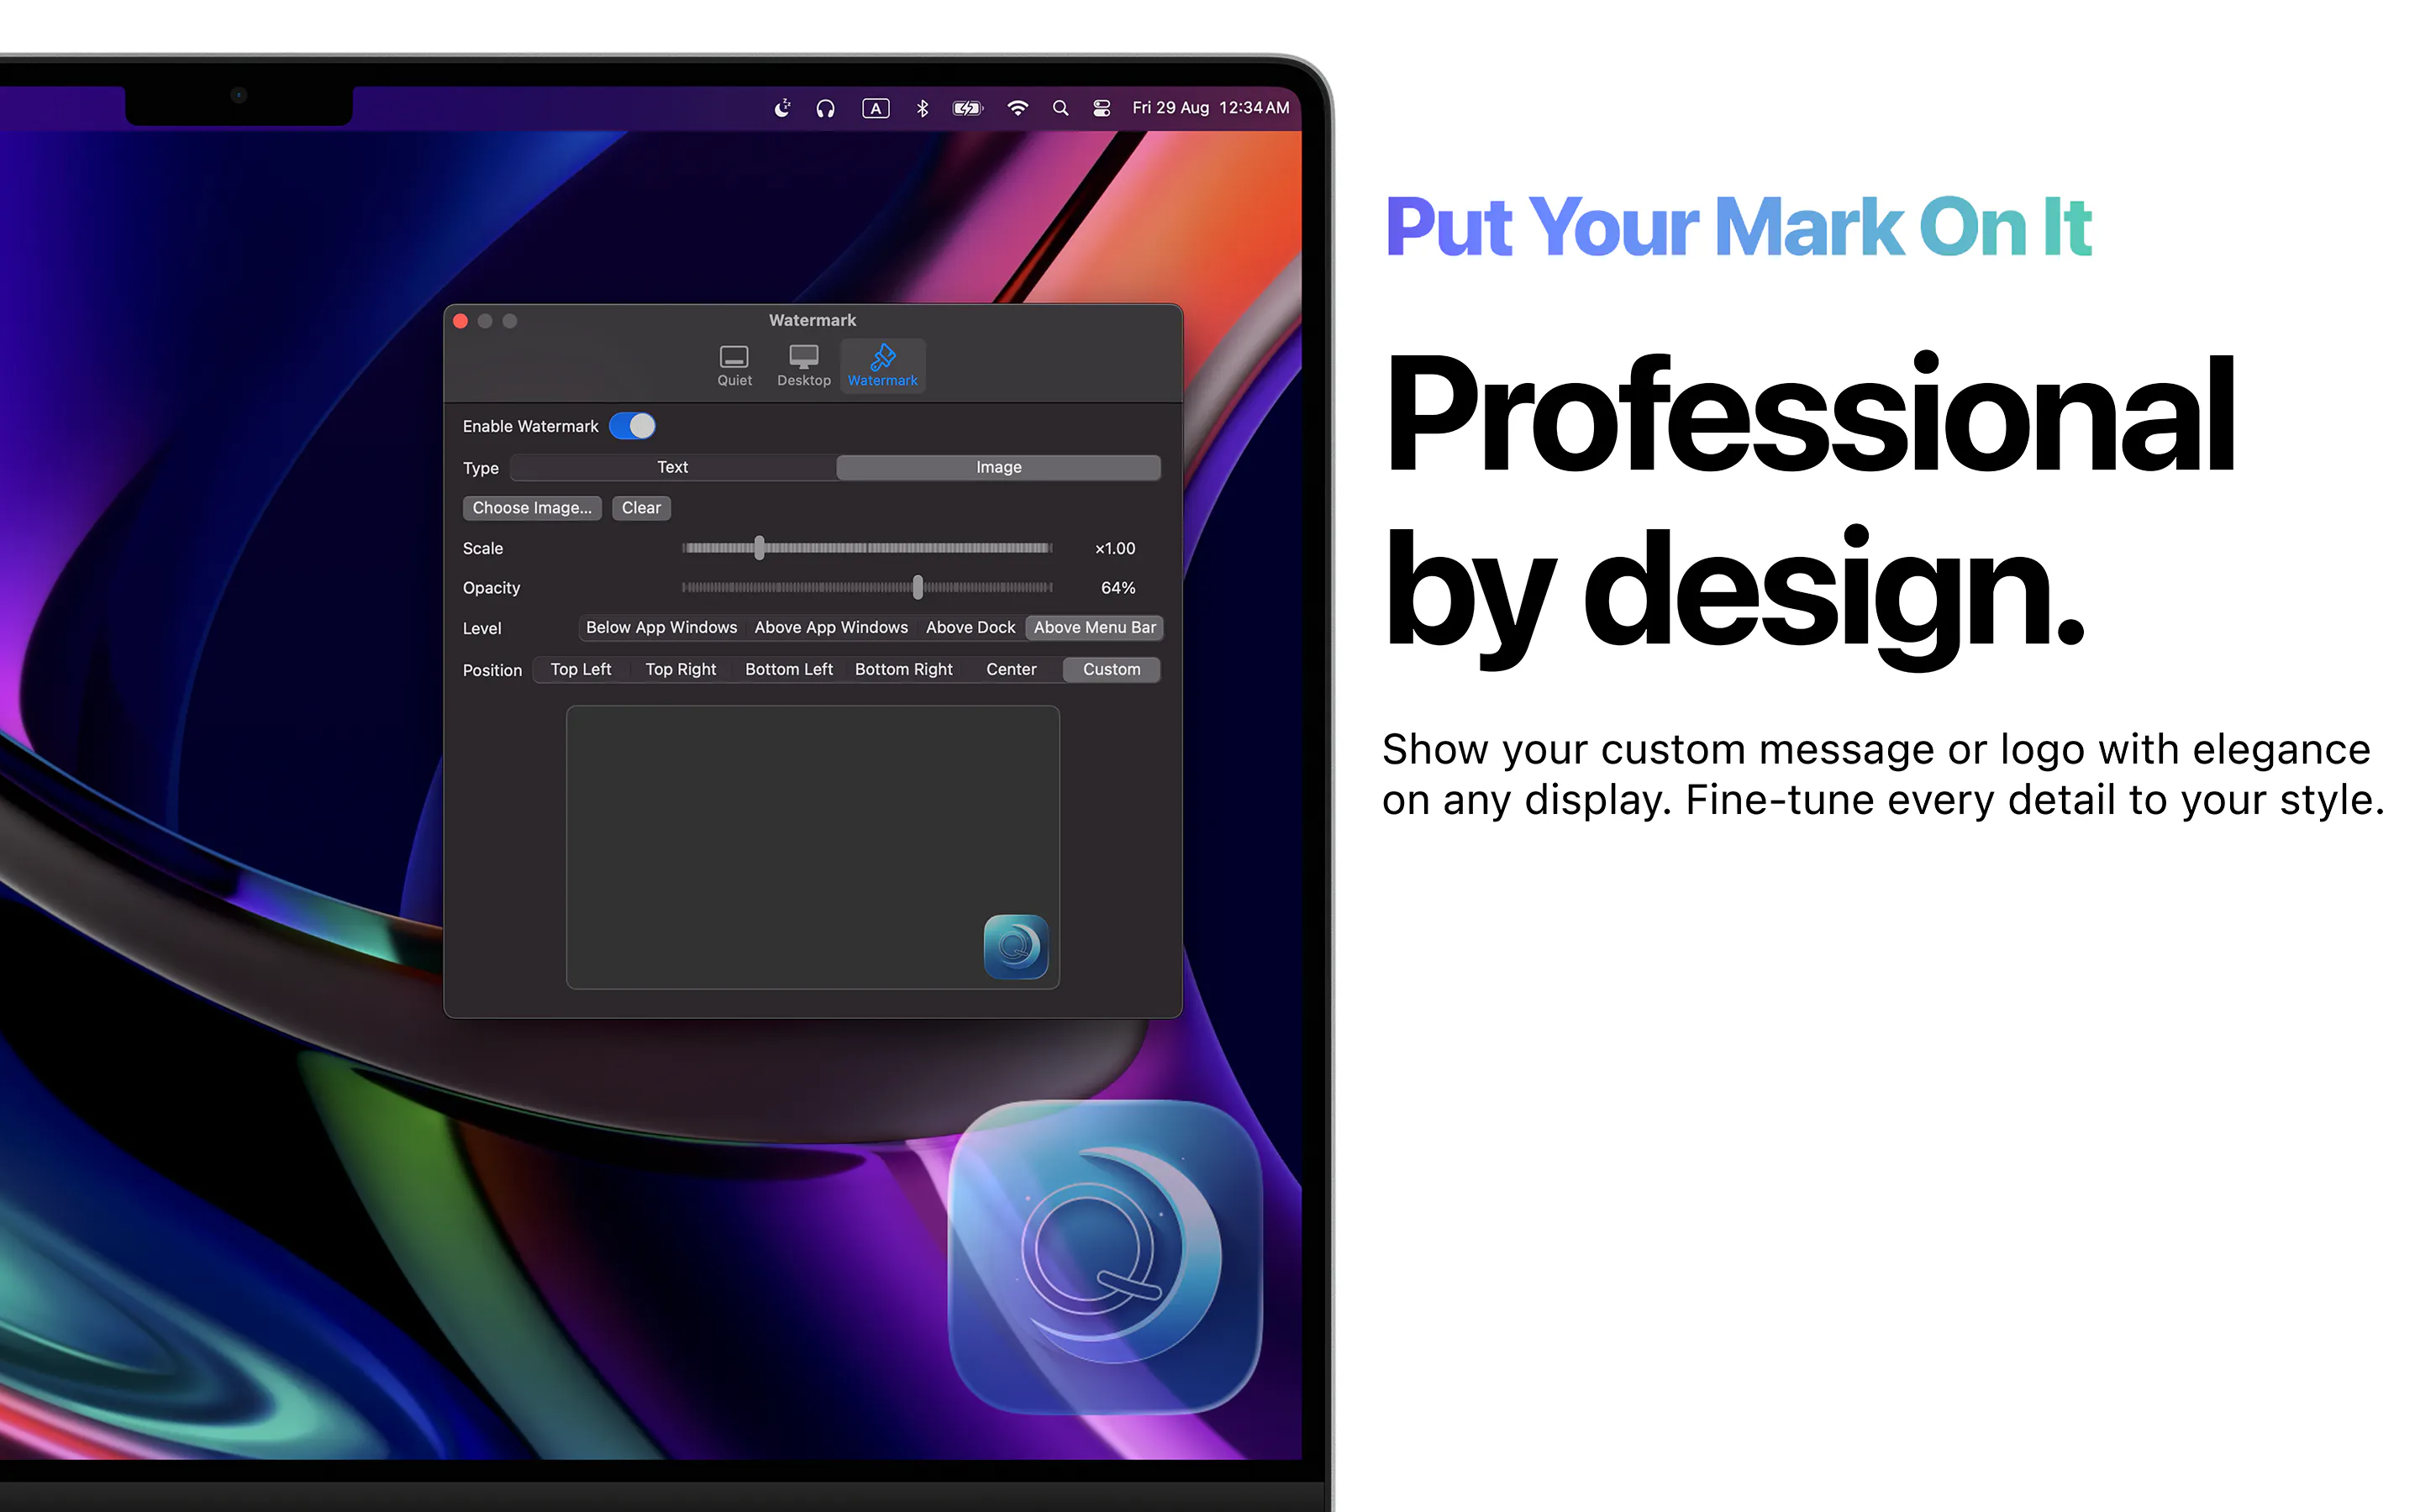The width and height of the screenshot is (2420, 1512).
Task: Set watermark type to Image
Action: [x=998, y=467]
